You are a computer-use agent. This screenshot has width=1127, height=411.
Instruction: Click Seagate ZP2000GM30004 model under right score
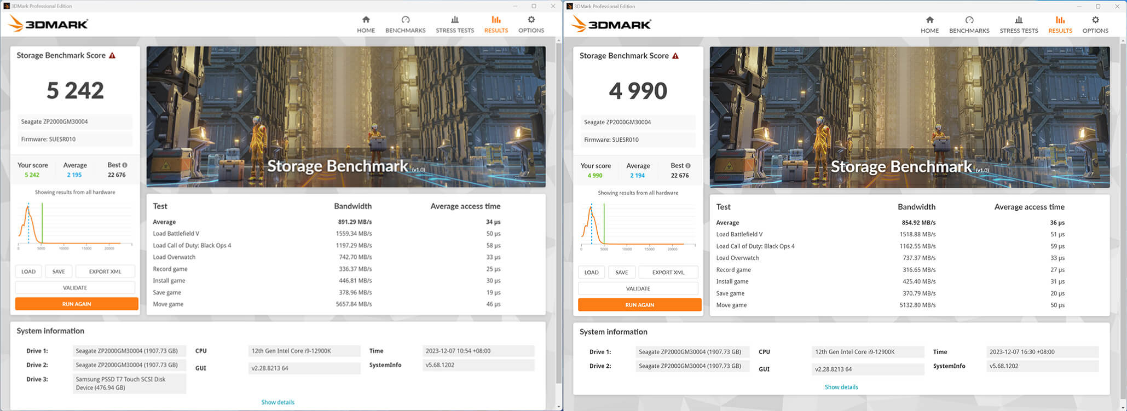click(638, 122)
